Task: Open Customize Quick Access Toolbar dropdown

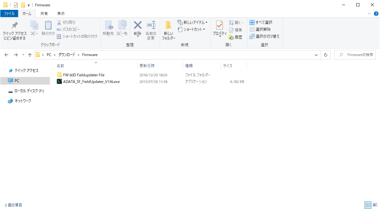Action: pyautogui.click(x=29, y=5)
